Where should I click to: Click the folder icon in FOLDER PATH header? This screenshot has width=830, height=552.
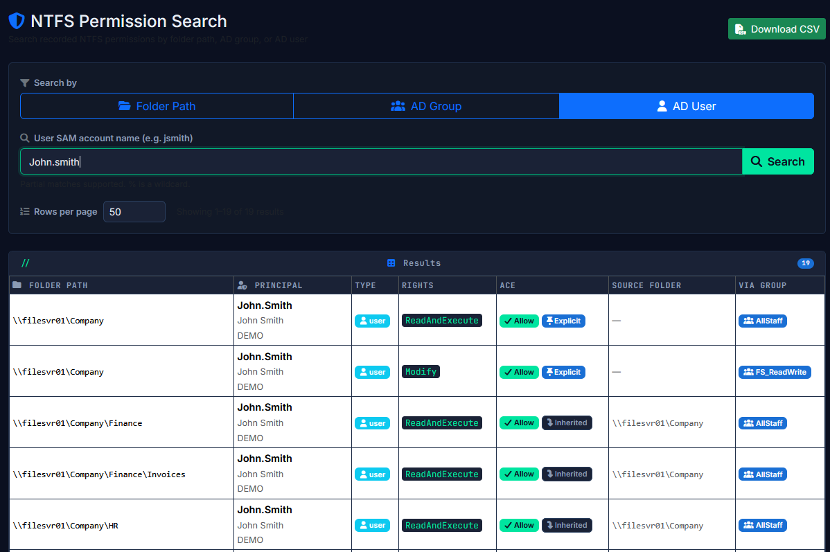(17, 285)
